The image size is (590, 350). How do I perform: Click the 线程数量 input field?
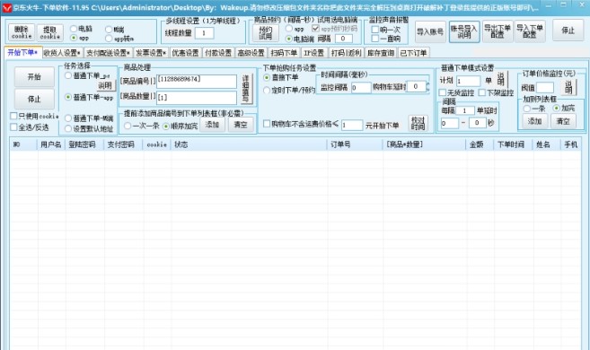tap(205, 33)
